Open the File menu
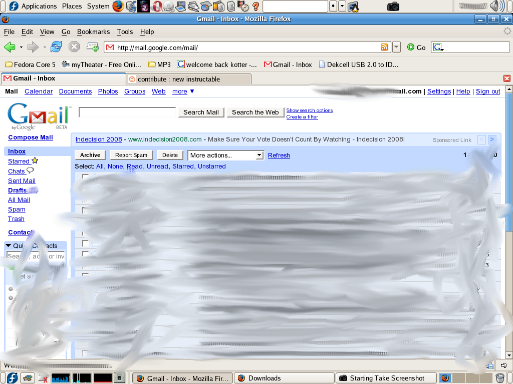Viewport: 513px width, 384px height. click(x=9, y=31)
